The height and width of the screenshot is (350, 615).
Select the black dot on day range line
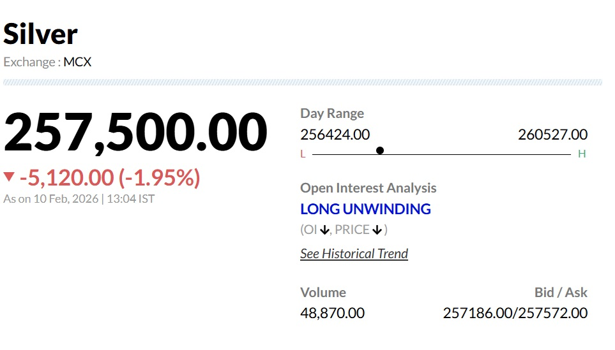pos(380,150)
